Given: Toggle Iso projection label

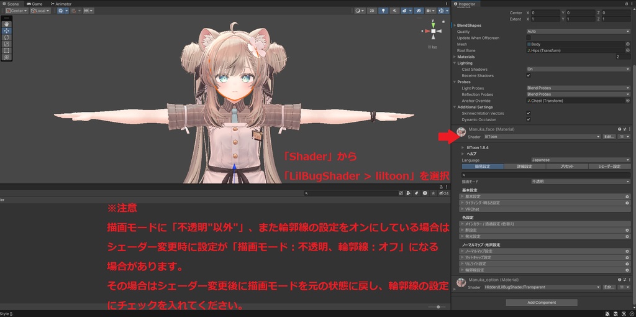Looking at the screenshot, I should tap(433, 47).
